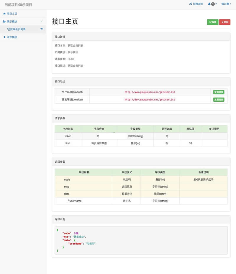
Task: Click the dev.gouguoyin.cn URL
Action: pyautogui.click(x=150, y=100)
